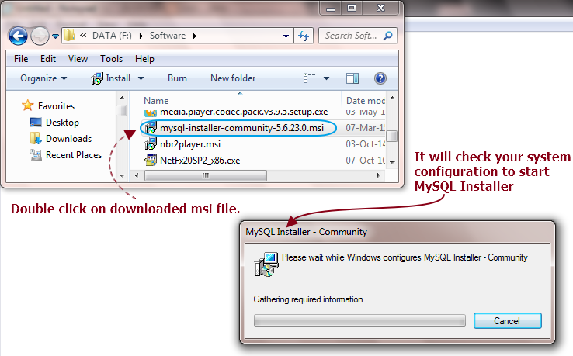Screen dimensions: 573x356
Task: Open the address bar history dropdown
Action: coord(286,36)
